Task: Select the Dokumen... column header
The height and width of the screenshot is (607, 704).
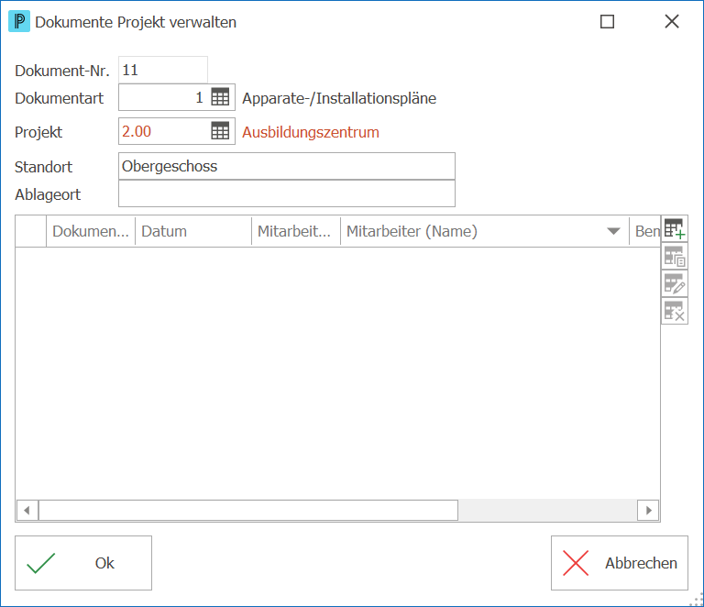Action: pos(91,231)
